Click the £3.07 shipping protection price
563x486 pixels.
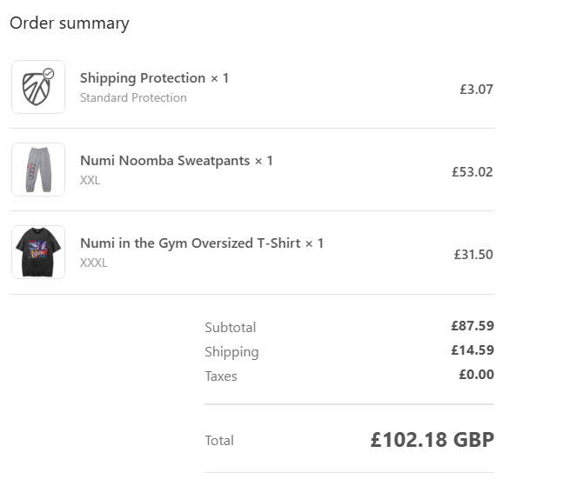coord(476,90)
